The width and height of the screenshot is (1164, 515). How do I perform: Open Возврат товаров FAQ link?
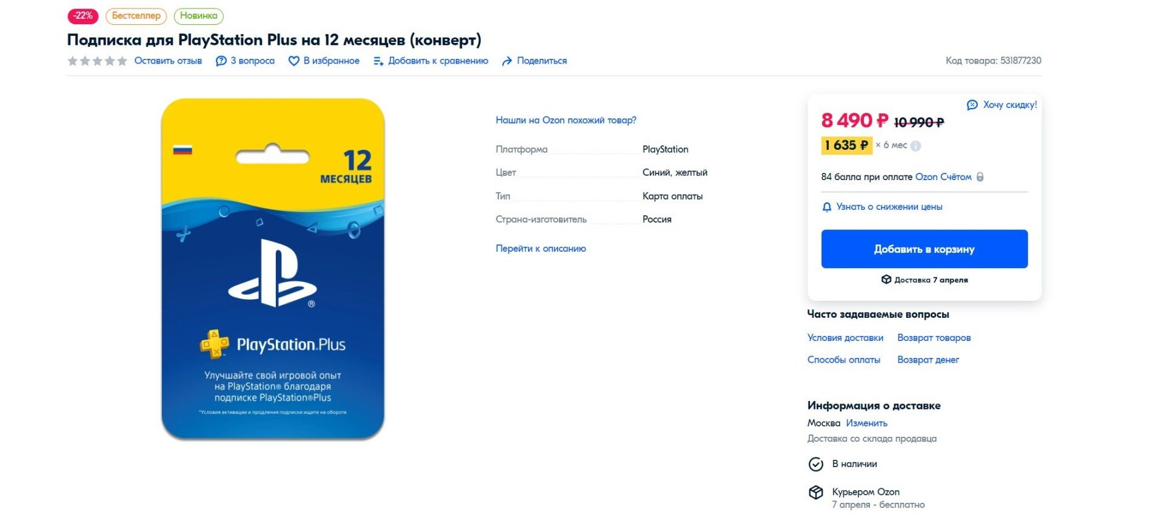click(934, 338)
